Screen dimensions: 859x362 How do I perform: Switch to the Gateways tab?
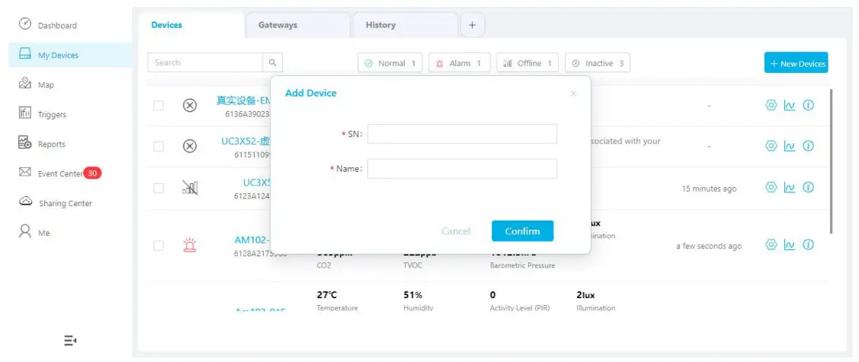coord(278,25)
